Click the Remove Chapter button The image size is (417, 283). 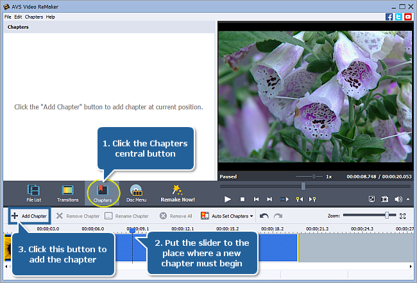coord(78,216)
